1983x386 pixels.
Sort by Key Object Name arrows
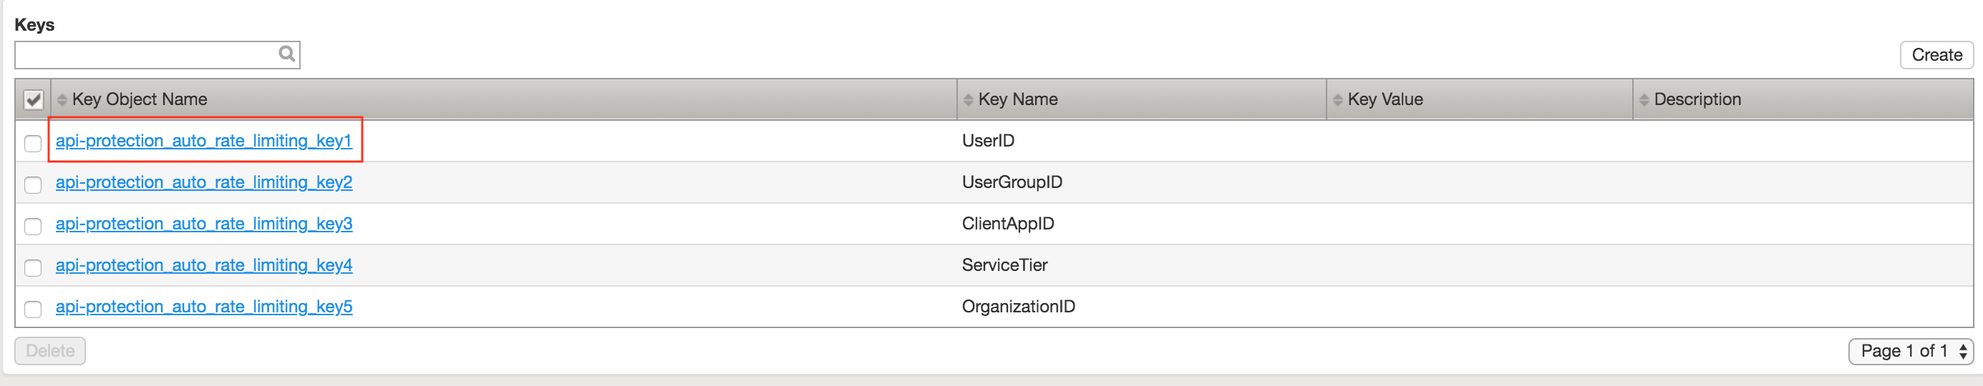point(62,100)
